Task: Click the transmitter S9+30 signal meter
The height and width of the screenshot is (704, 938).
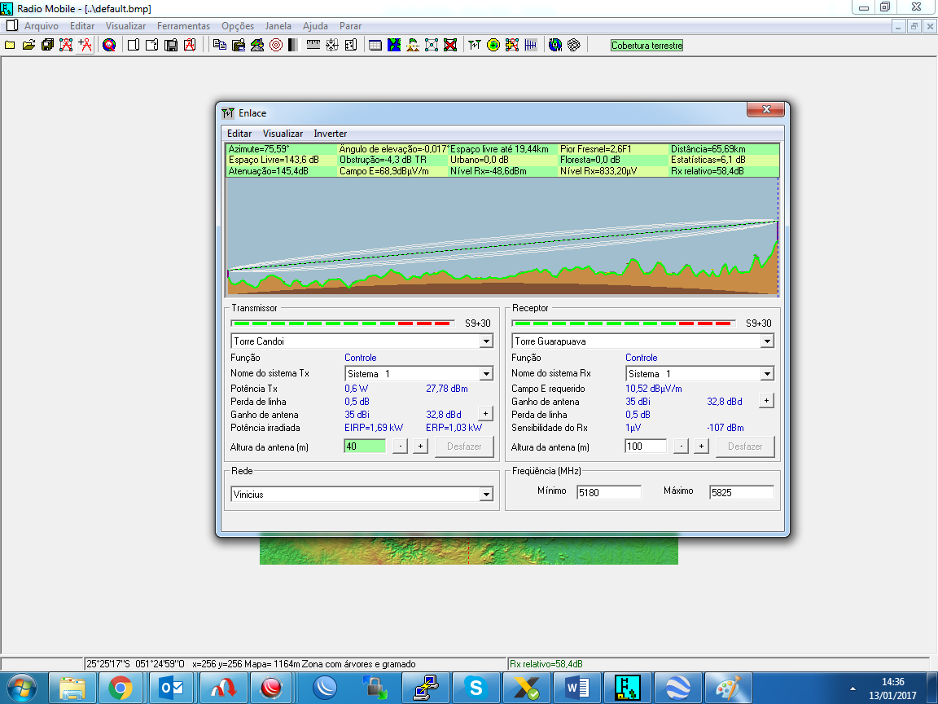Action: coord(343,323)
